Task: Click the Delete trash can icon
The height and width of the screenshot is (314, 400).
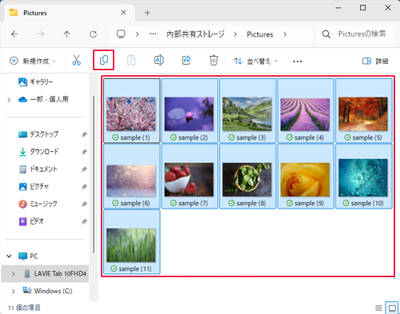Action: [x=214, y=60]
